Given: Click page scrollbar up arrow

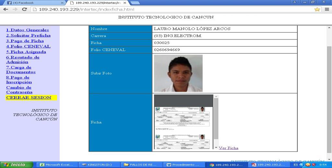Looking at the screenshot, I should click(x=329, y=28).
